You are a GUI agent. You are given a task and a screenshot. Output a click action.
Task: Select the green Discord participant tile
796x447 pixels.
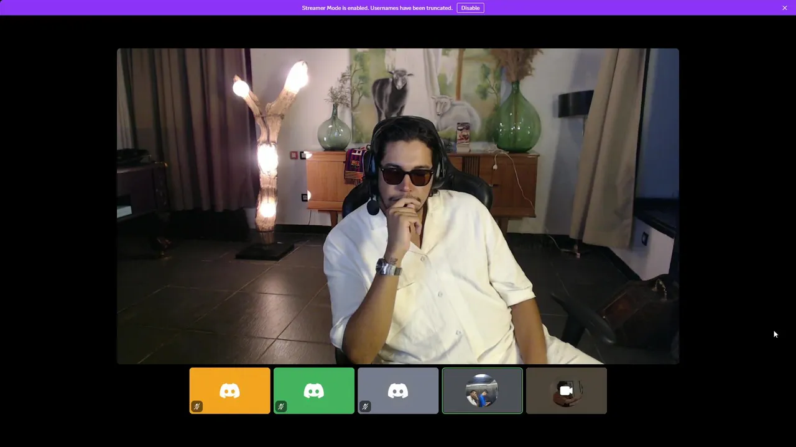point(314,391)
